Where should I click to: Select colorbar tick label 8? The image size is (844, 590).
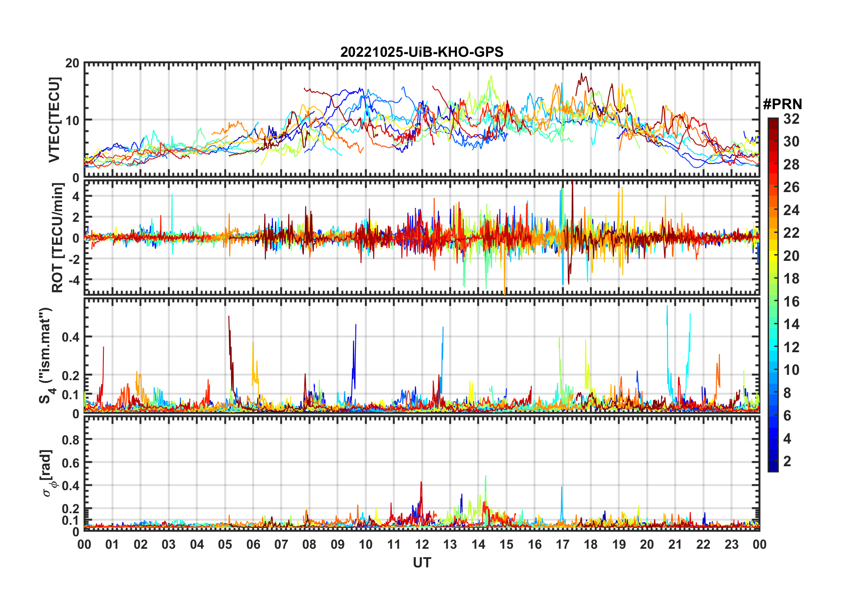[787, 393]
